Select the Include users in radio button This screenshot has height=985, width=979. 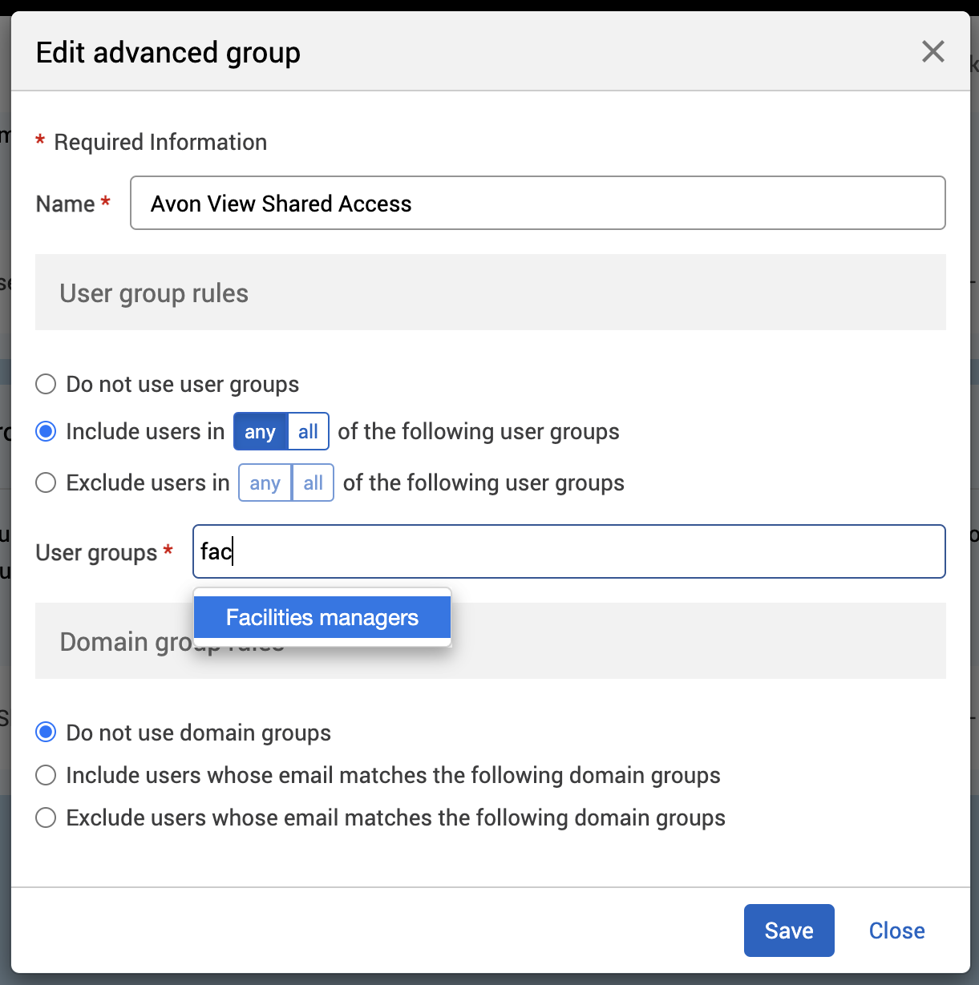pos(47,432)
